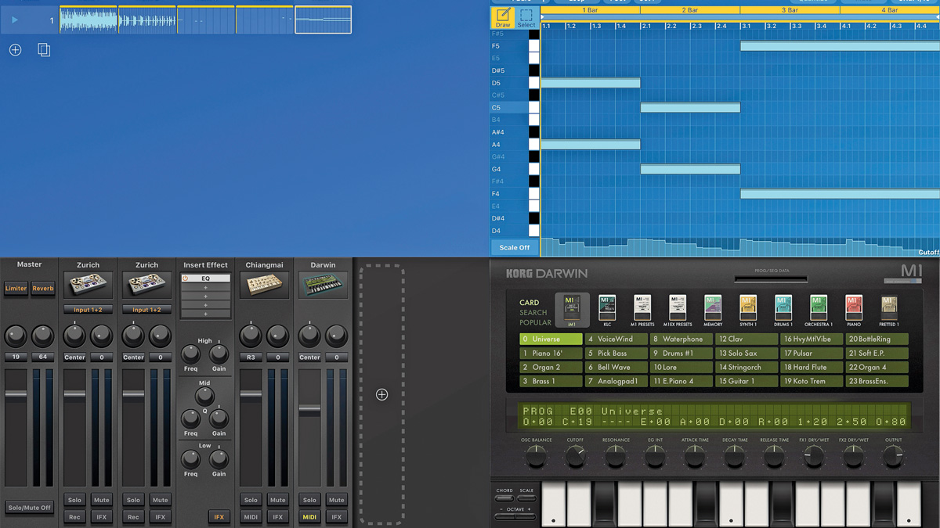Screen dimensions: 940x528
Task: Choose program 19 Koto Trem
Action: point(812,382)
